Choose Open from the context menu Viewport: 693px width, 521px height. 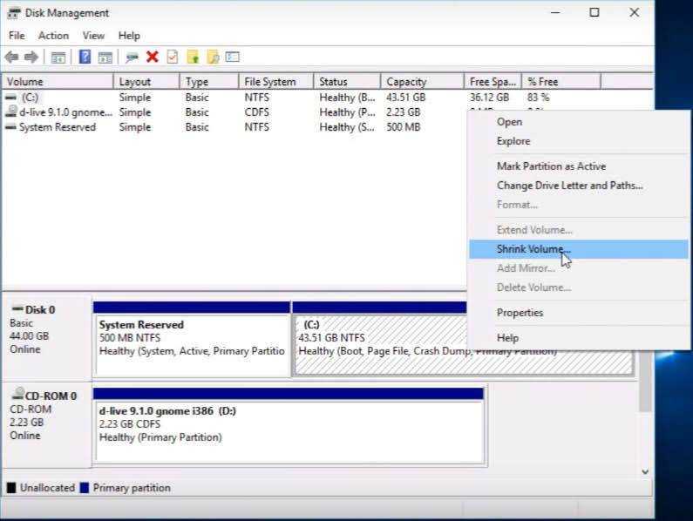coord(579,122)
